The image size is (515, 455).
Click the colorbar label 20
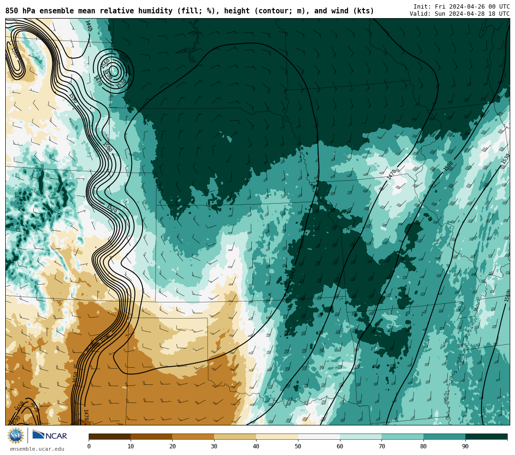tap(173, 446)
